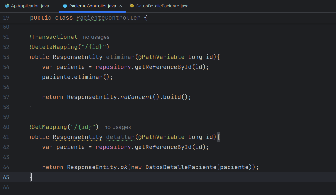
Task: Close the PacienteController.java tab
Action: click(121, 6)
